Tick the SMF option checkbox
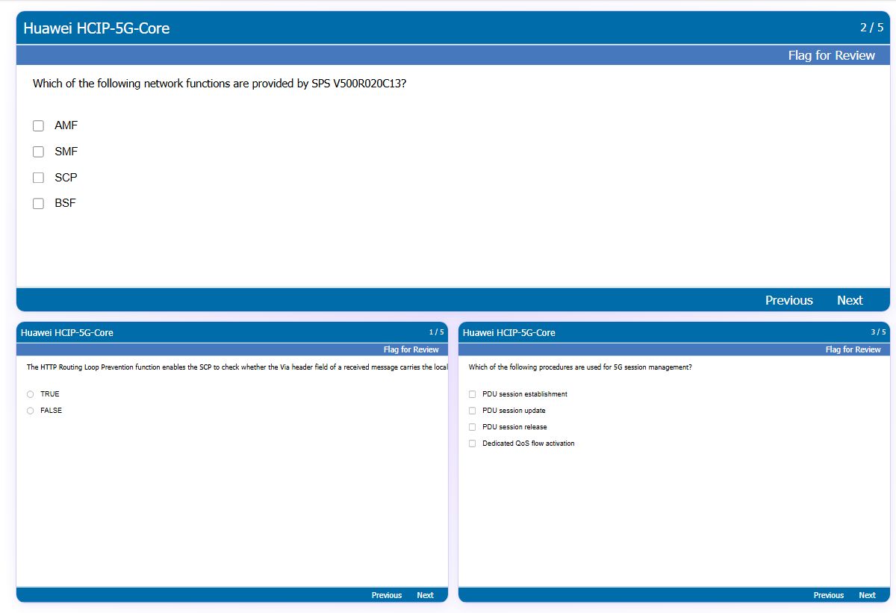Viewport: 896px width, 613px height. (38, 152)
